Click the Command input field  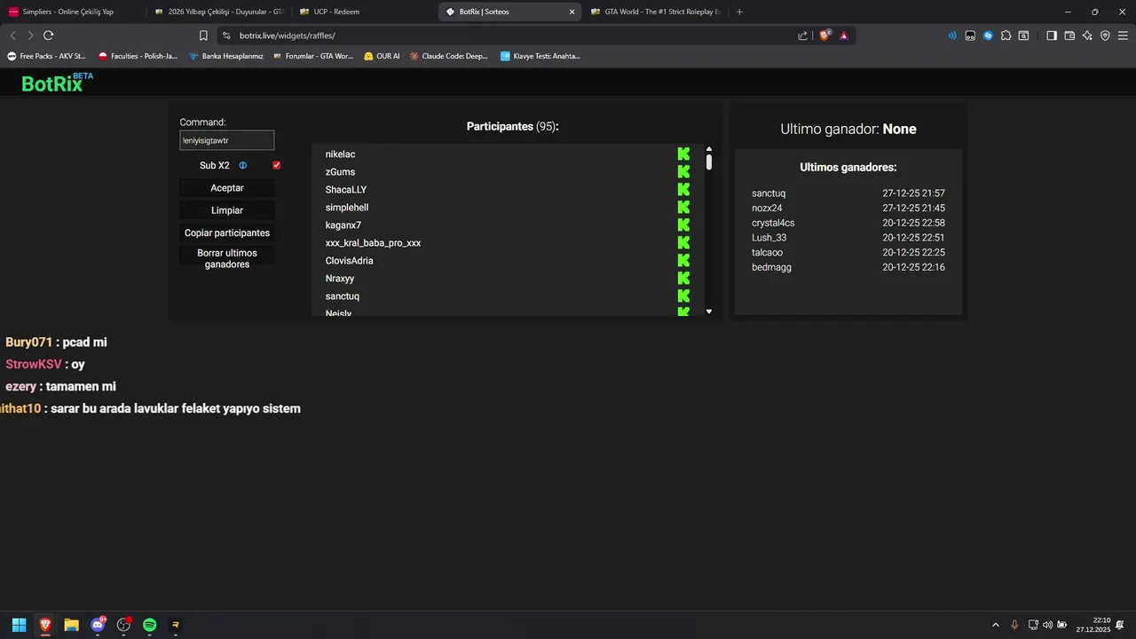[227, 140]
